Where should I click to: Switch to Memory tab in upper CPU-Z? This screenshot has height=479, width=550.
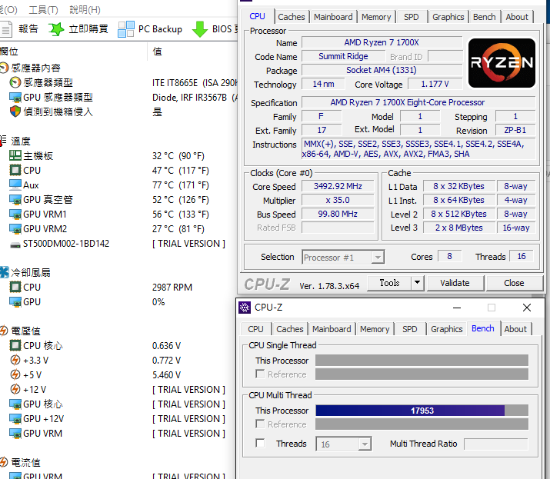pyautogui.click(x=376, y=17)
